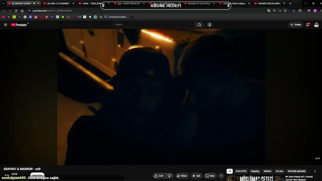Open a new browser tab
The image size is (322, 181).
click(x=290, y=4)
